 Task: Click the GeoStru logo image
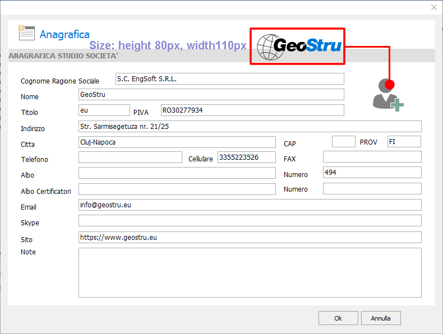click(x=298, y=47)
